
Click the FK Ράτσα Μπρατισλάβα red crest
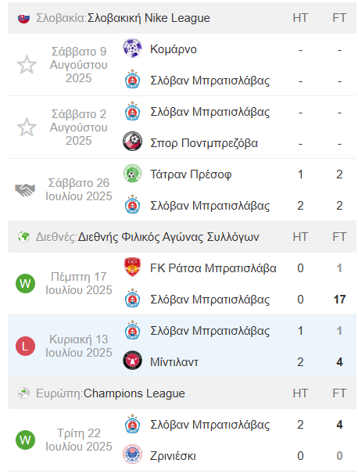pos(132,267)
